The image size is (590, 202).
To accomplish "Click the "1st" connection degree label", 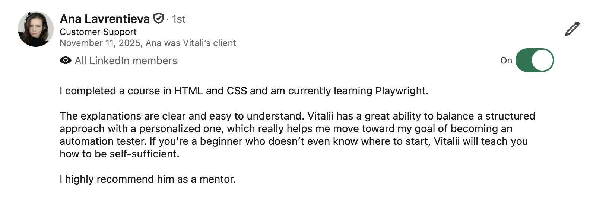I will click(x=179, y=19).
